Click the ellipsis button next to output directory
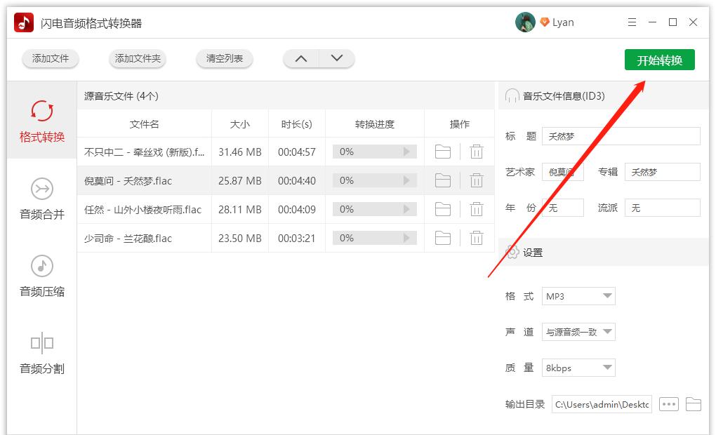 668,404
